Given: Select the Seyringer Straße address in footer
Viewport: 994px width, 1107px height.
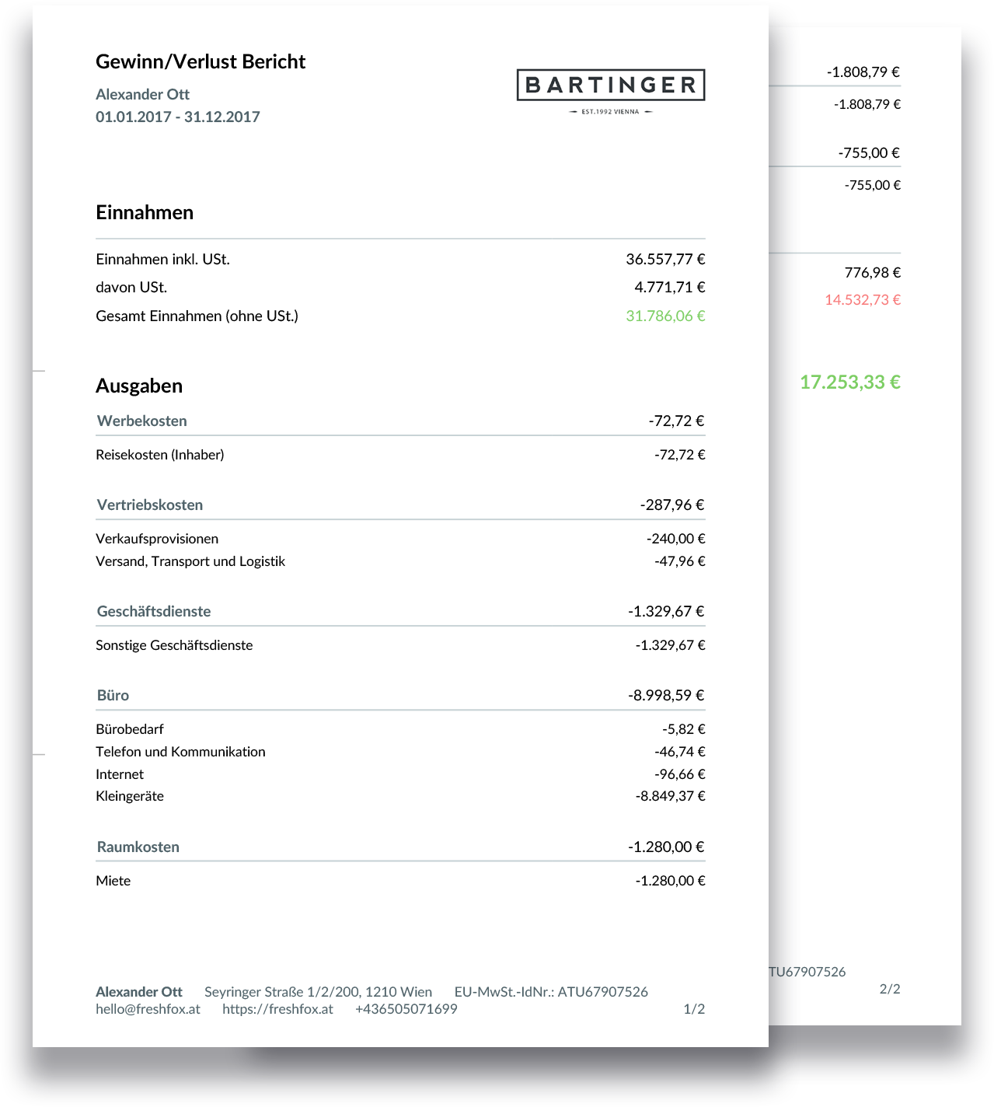Looking at the screenshot, I should click(x=318, y=991).
